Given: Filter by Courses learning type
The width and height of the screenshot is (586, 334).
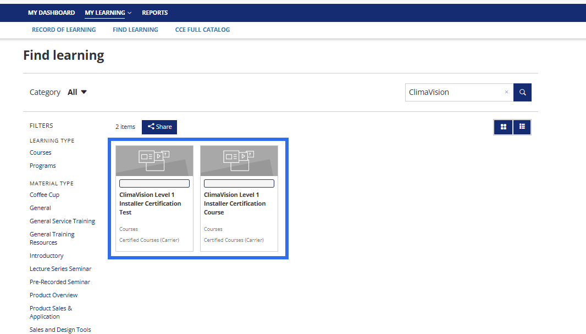Looking at the screenshot, I should (x=40, y=152).
